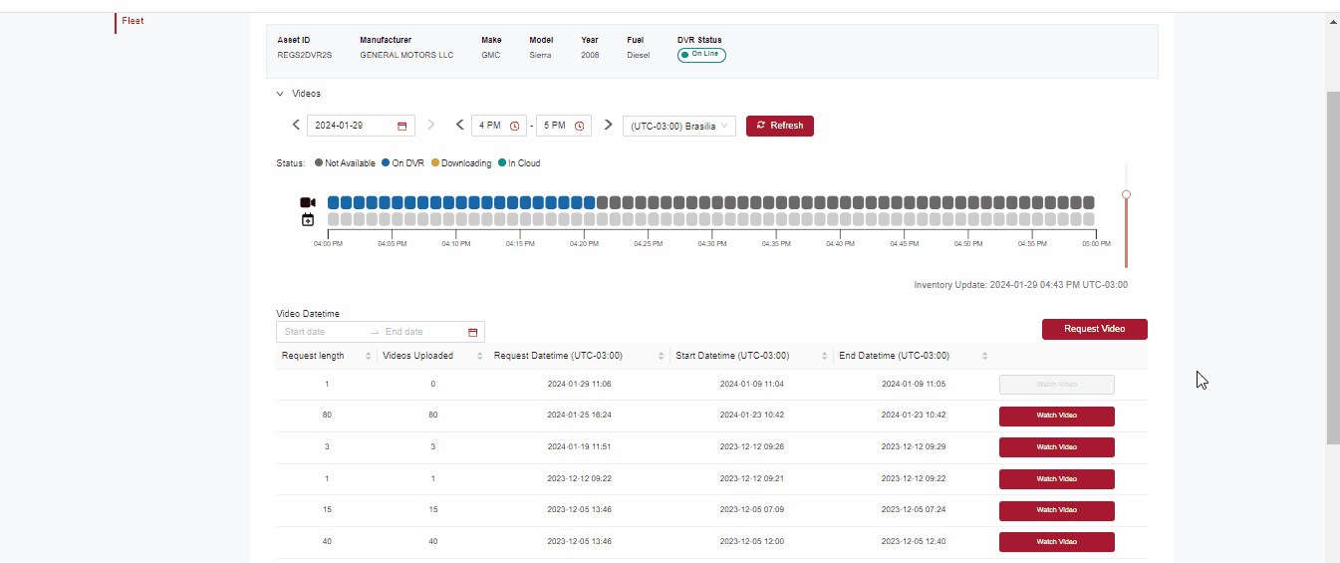This screenshot has height=563, width=1340.
Task: Click the In Cloud status legend item
Action: pyautogui.click(x=519, y=163)
